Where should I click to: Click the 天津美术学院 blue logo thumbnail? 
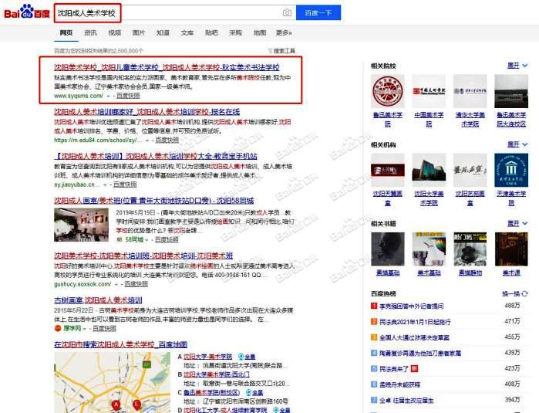[x=511, y=170]
